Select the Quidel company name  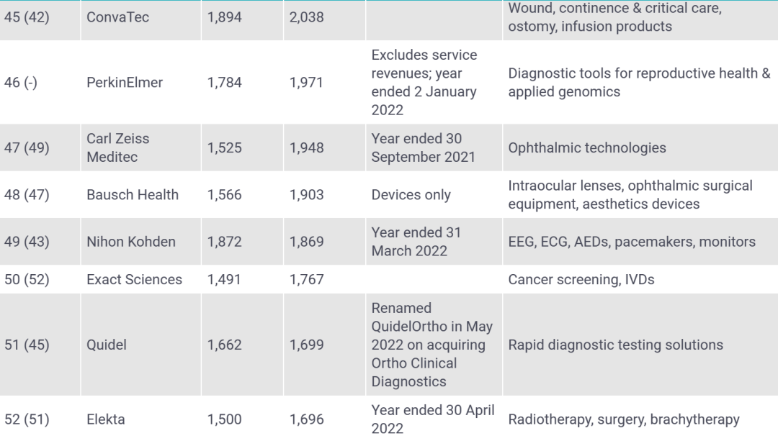(x=106, y=345)
